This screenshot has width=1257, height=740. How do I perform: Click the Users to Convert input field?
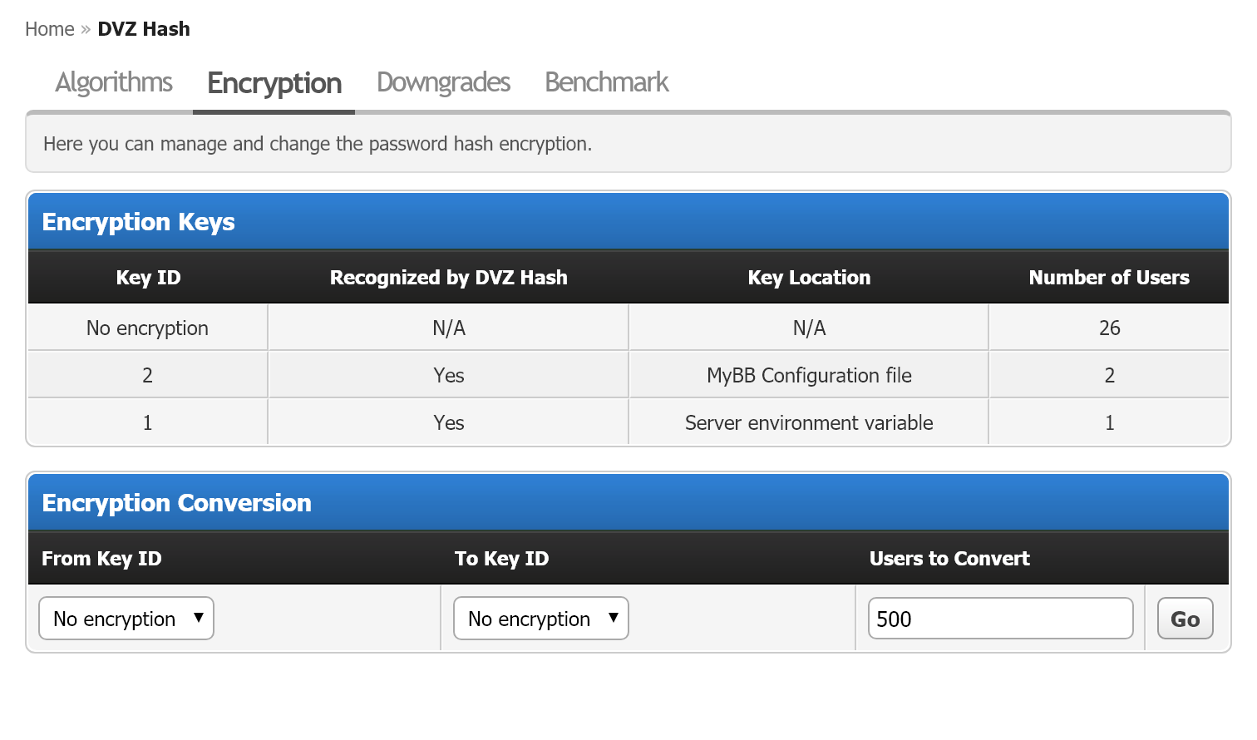click(x=1000, y=619)
